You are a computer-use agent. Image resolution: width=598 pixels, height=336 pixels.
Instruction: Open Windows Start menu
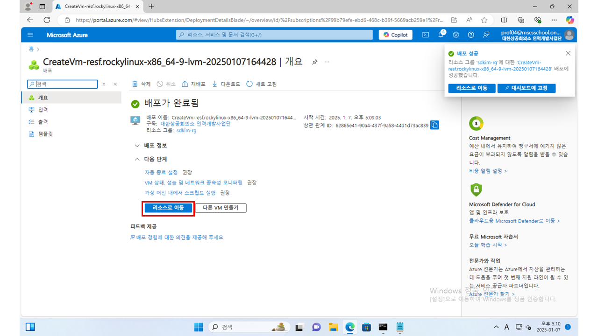(x=199, y=327)
